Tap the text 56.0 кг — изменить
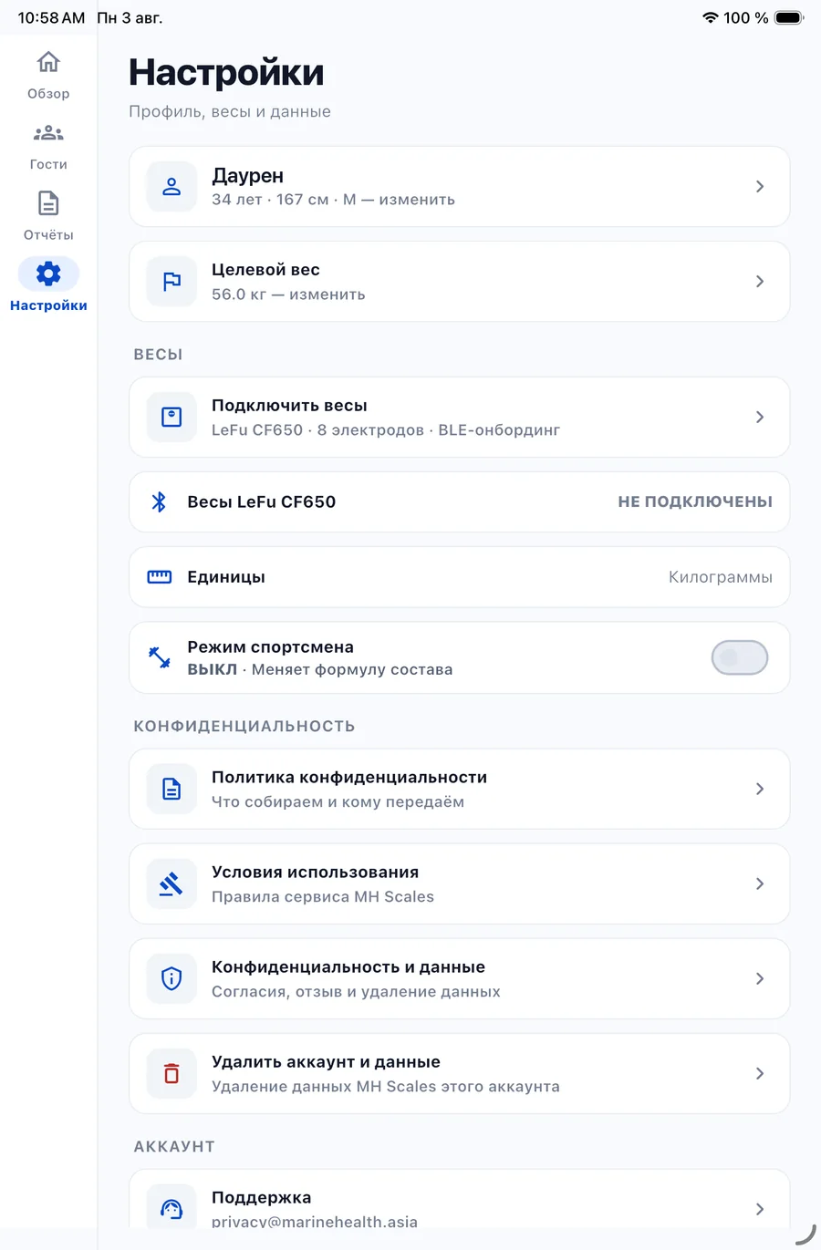Viewport: 821px width, 1250px height. [x=288, y=294]
